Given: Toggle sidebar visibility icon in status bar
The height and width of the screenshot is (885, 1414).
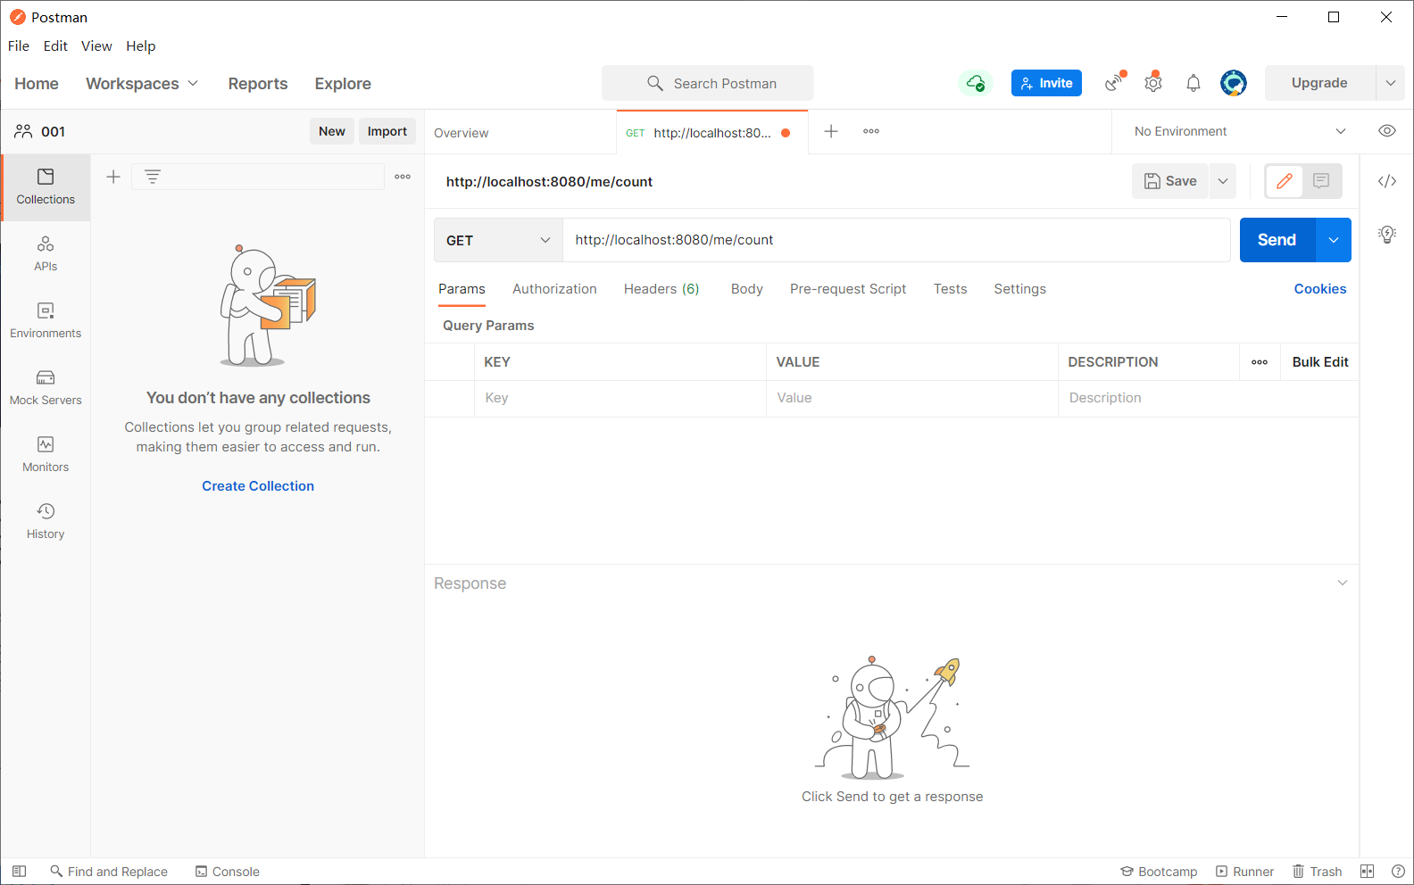Looking at the screenshot, I should [x=19, y=871].
